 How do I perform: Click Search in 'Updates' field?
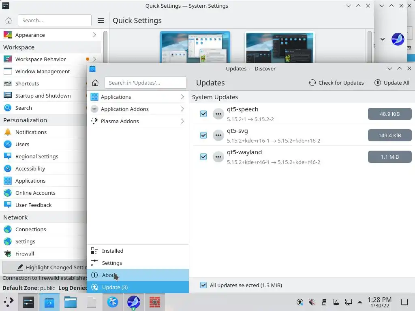(x=145, y=83)
